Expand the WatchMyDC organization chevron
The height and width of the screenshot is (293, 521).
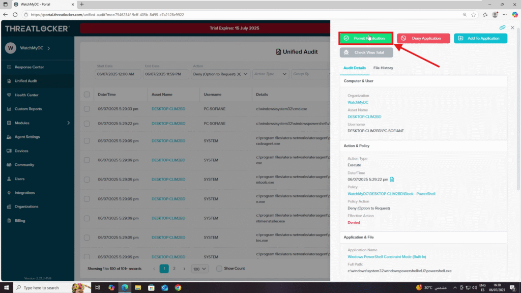coord(49,48)
